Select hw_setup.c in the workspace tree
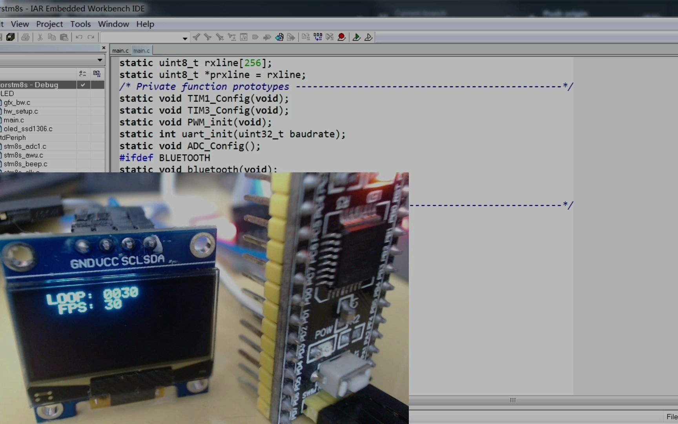The image size is (678, 424). [x=21, y=111]
